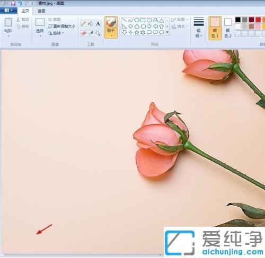Pick the pink palette swatch
The width and height of the screenshot is (265, 258).
tap(258, 26)
